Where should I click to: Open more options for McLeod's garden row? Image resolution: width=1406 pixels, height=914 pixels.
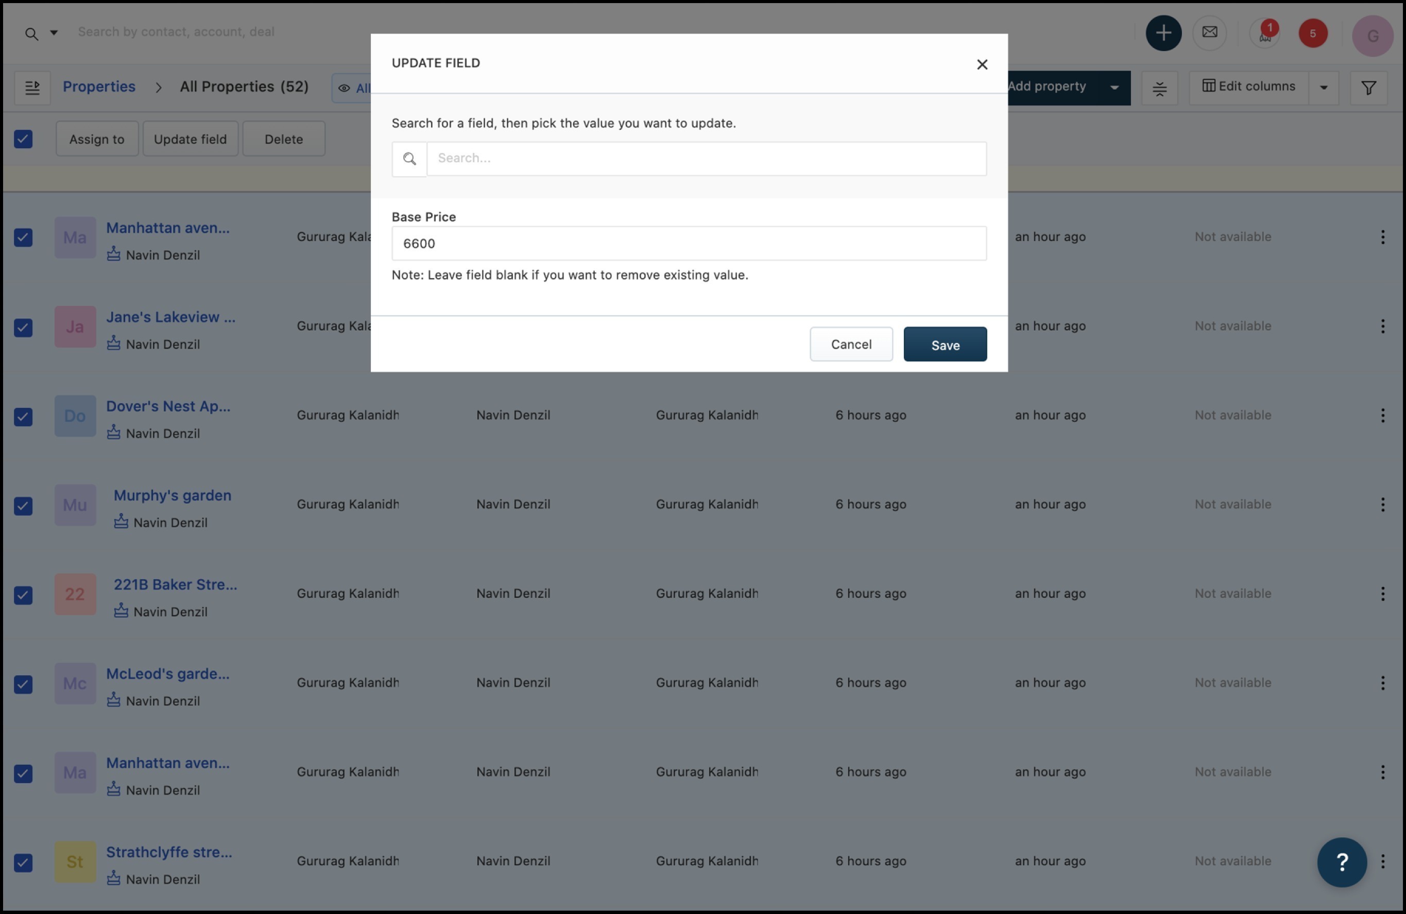pos(1382,683)
